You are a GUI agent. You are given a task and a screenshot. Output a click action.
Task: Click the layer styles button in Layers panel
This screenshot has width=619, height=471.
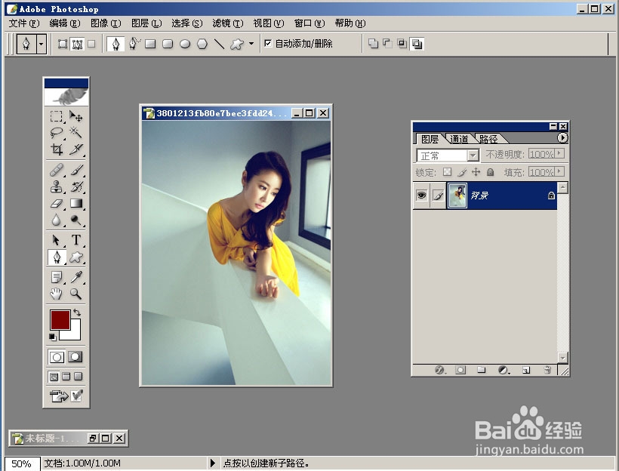point(440,370)
